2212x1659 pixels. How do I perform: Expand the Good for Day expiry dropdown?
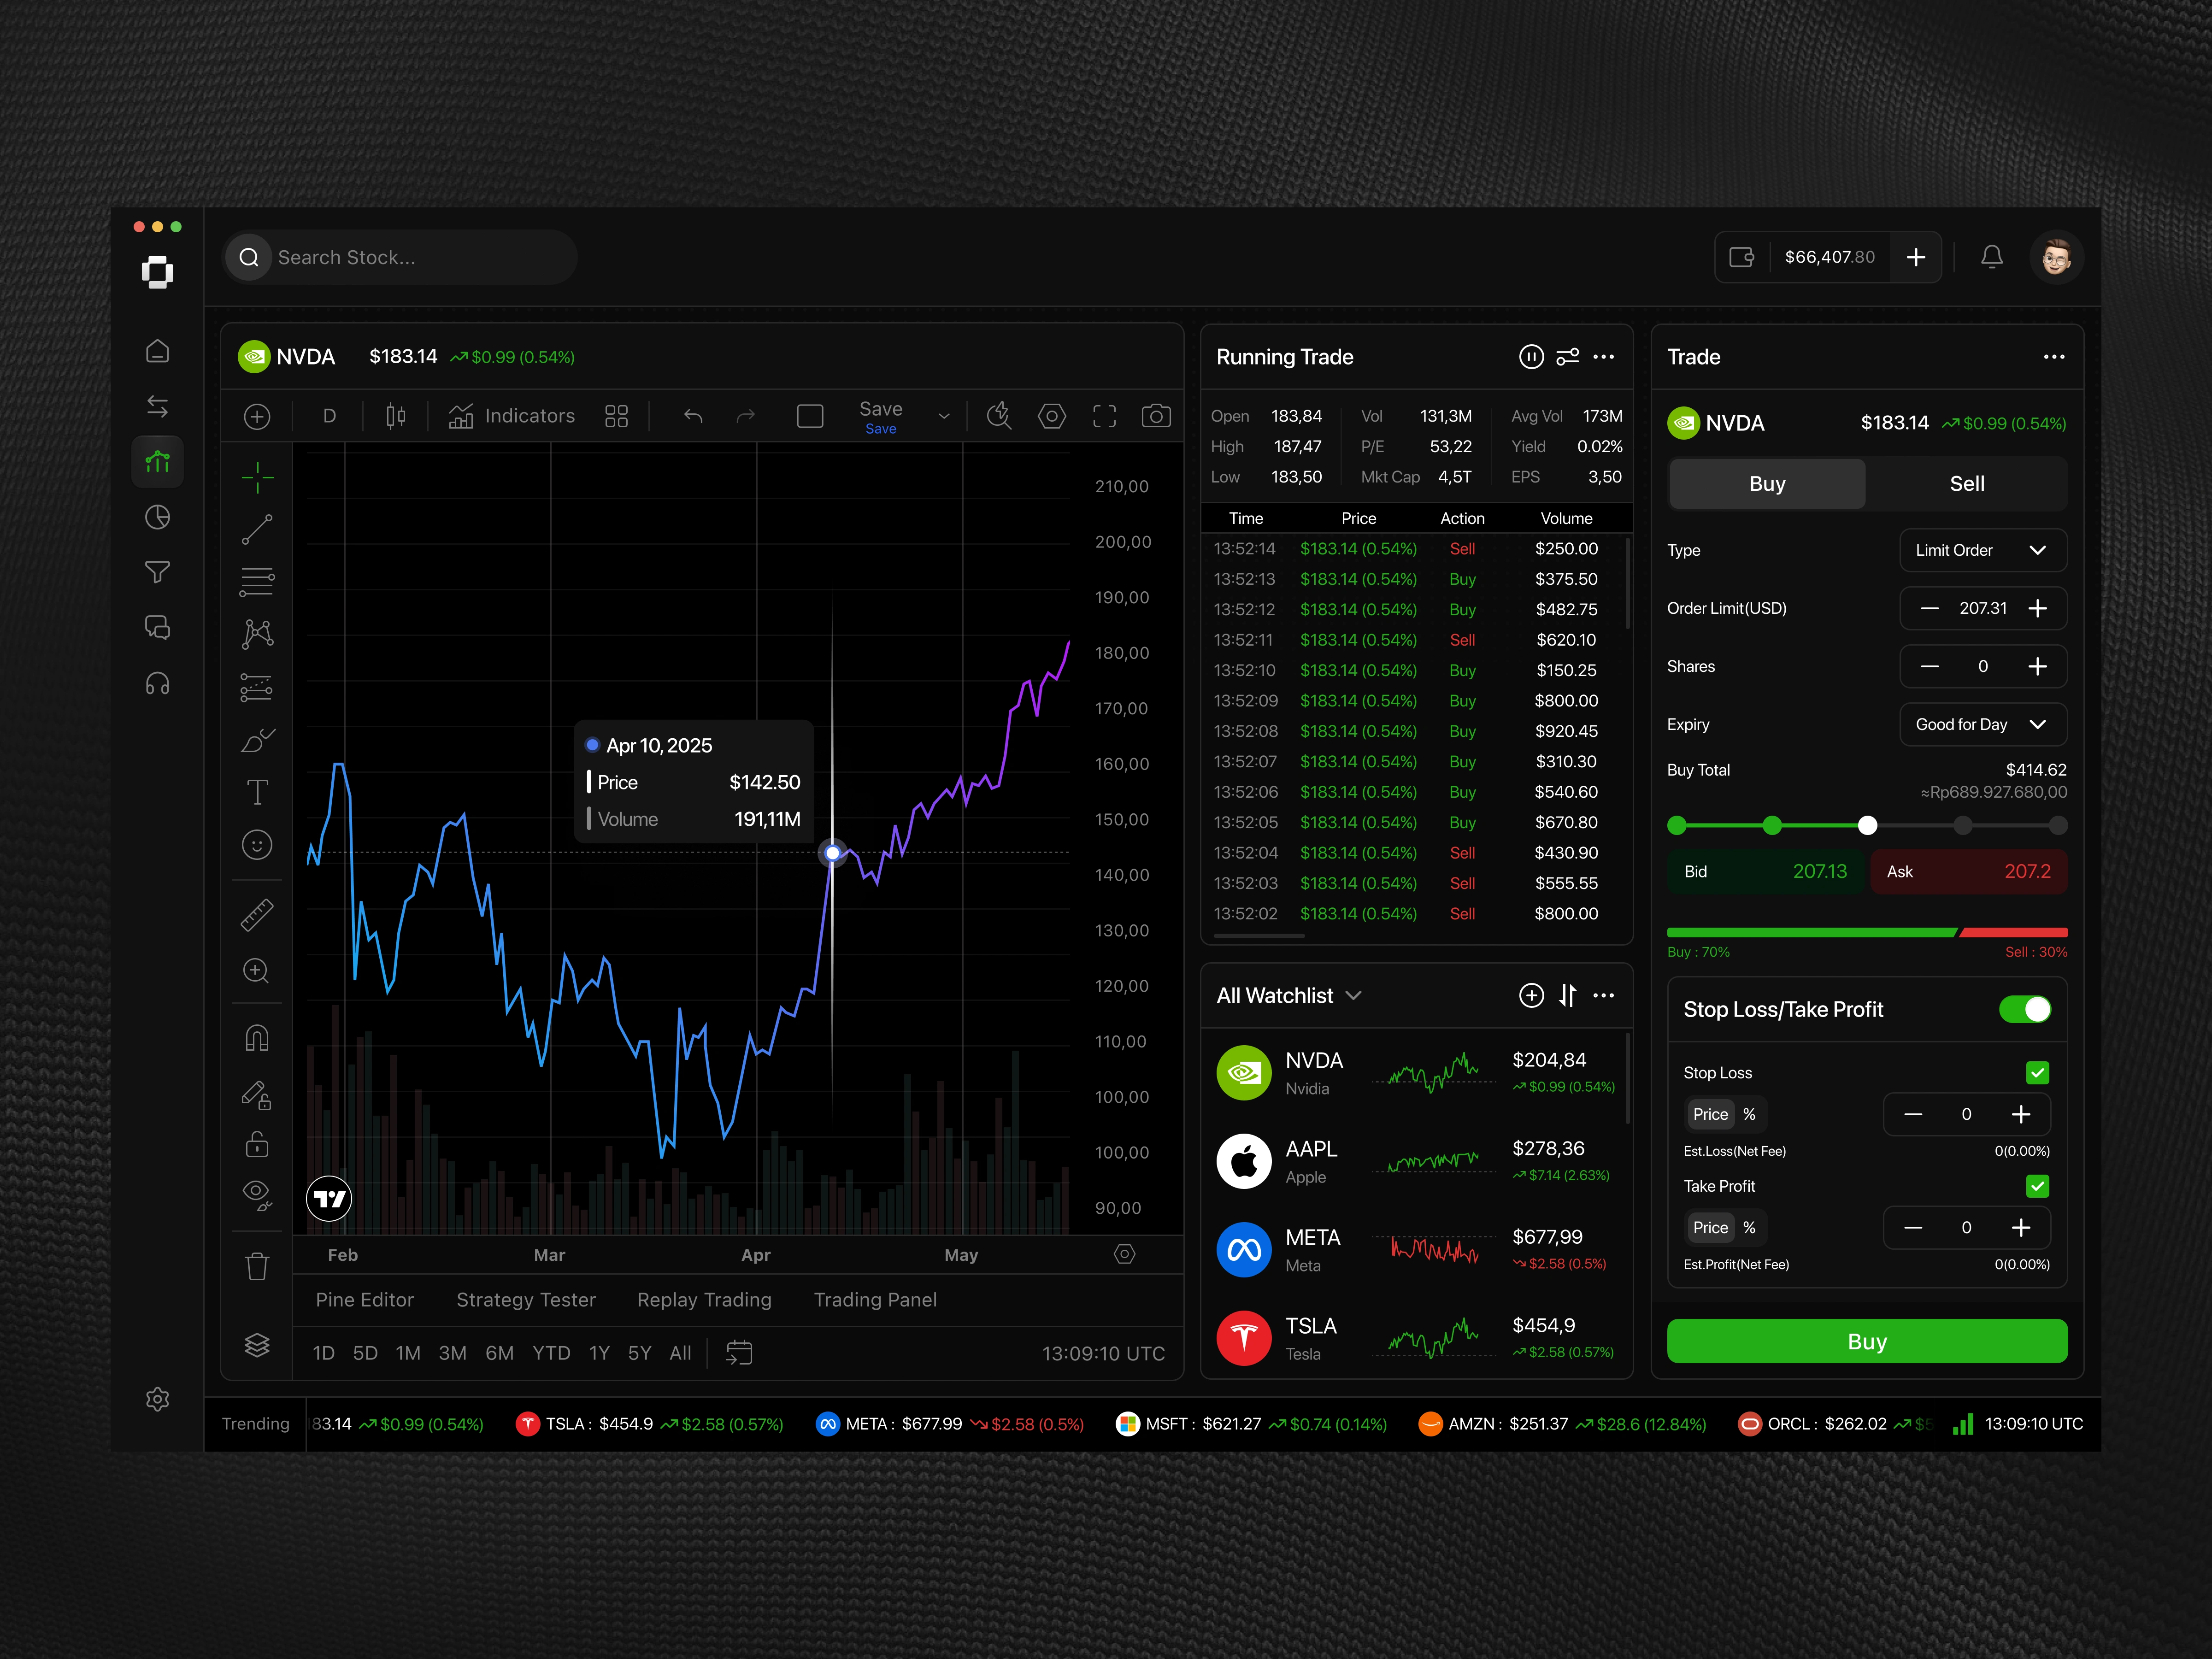tap(1982, 724)
